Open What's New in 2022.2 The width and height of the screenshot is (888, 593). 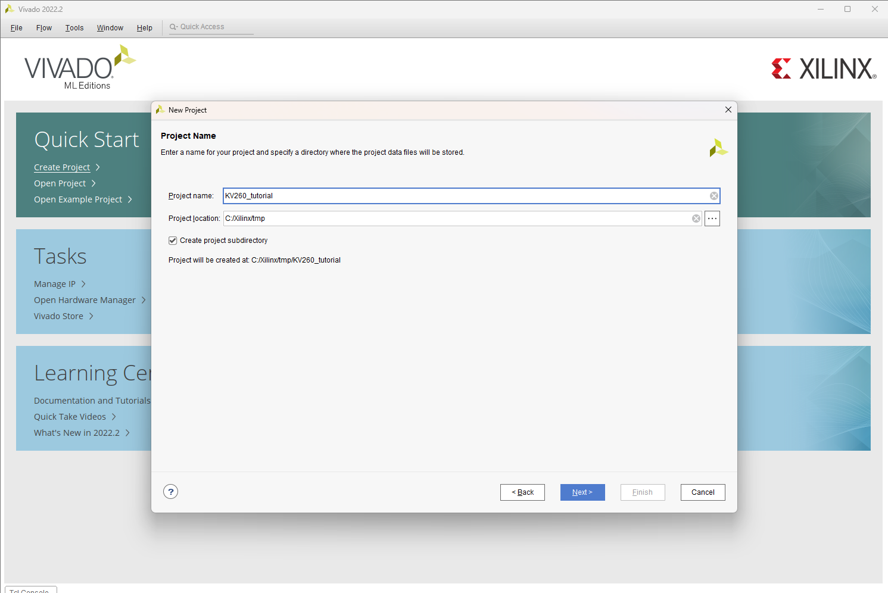click(x=77, y=433)
